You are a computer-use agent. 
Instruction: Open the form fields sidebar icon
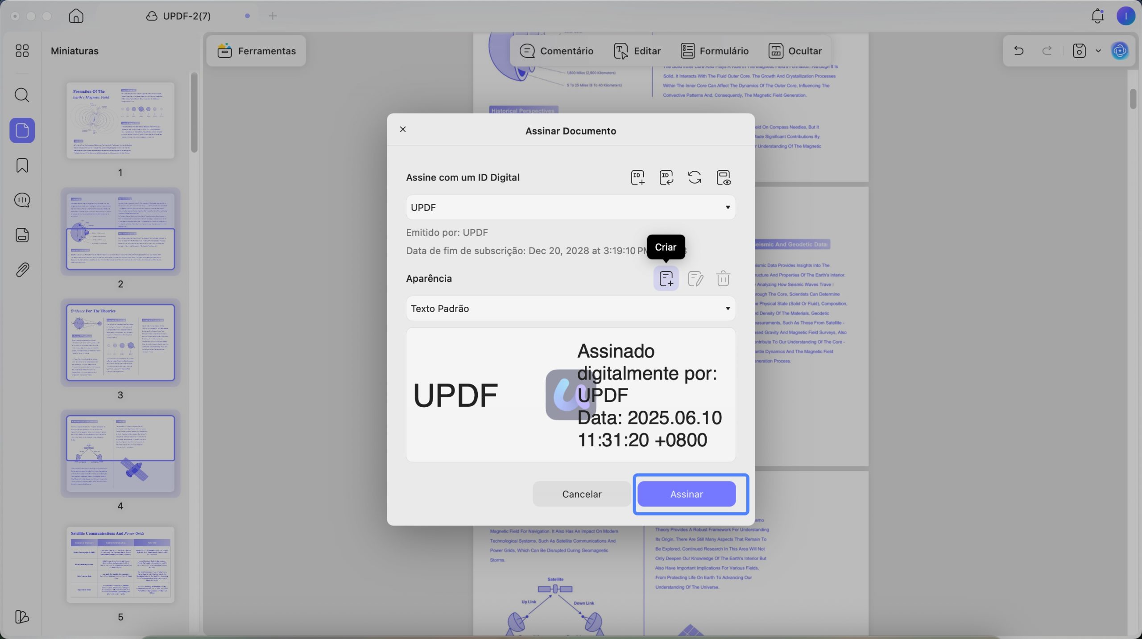click(22, 235)
